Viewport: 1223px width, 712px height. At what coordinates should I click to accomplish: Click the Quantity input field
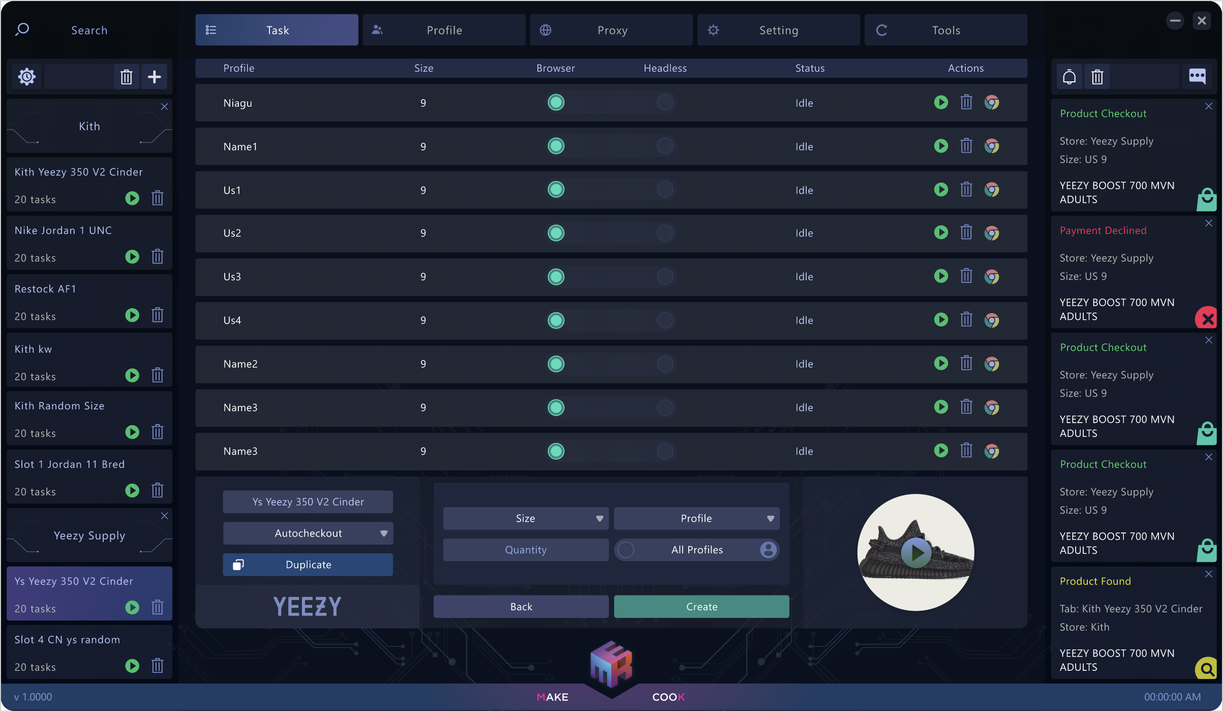(x=526, y=550)
